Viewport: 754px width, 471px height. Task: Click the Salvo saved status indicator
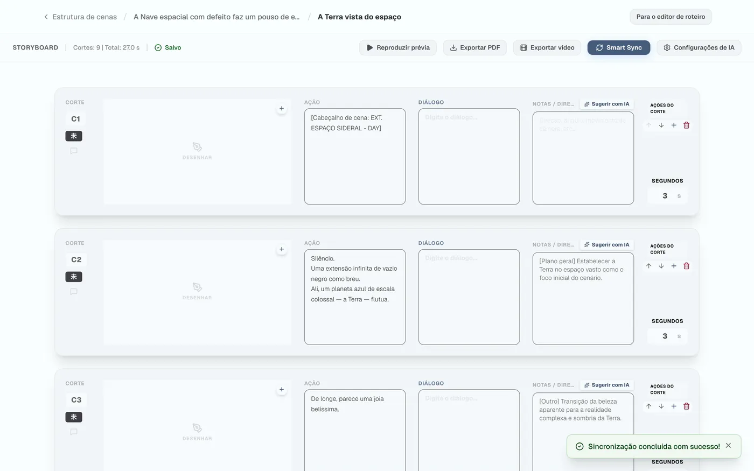pos(167,47)
